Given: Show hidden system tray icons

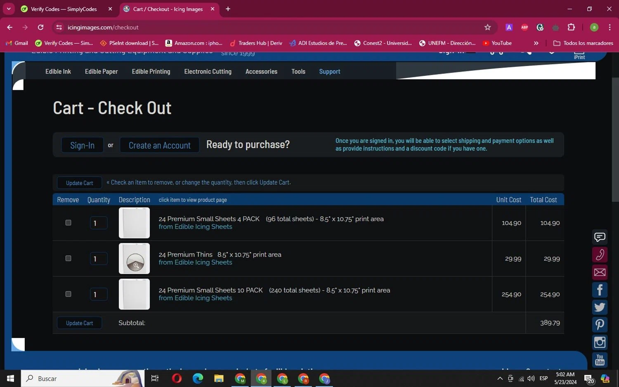Looking at the screenshot, I should 500,378.
